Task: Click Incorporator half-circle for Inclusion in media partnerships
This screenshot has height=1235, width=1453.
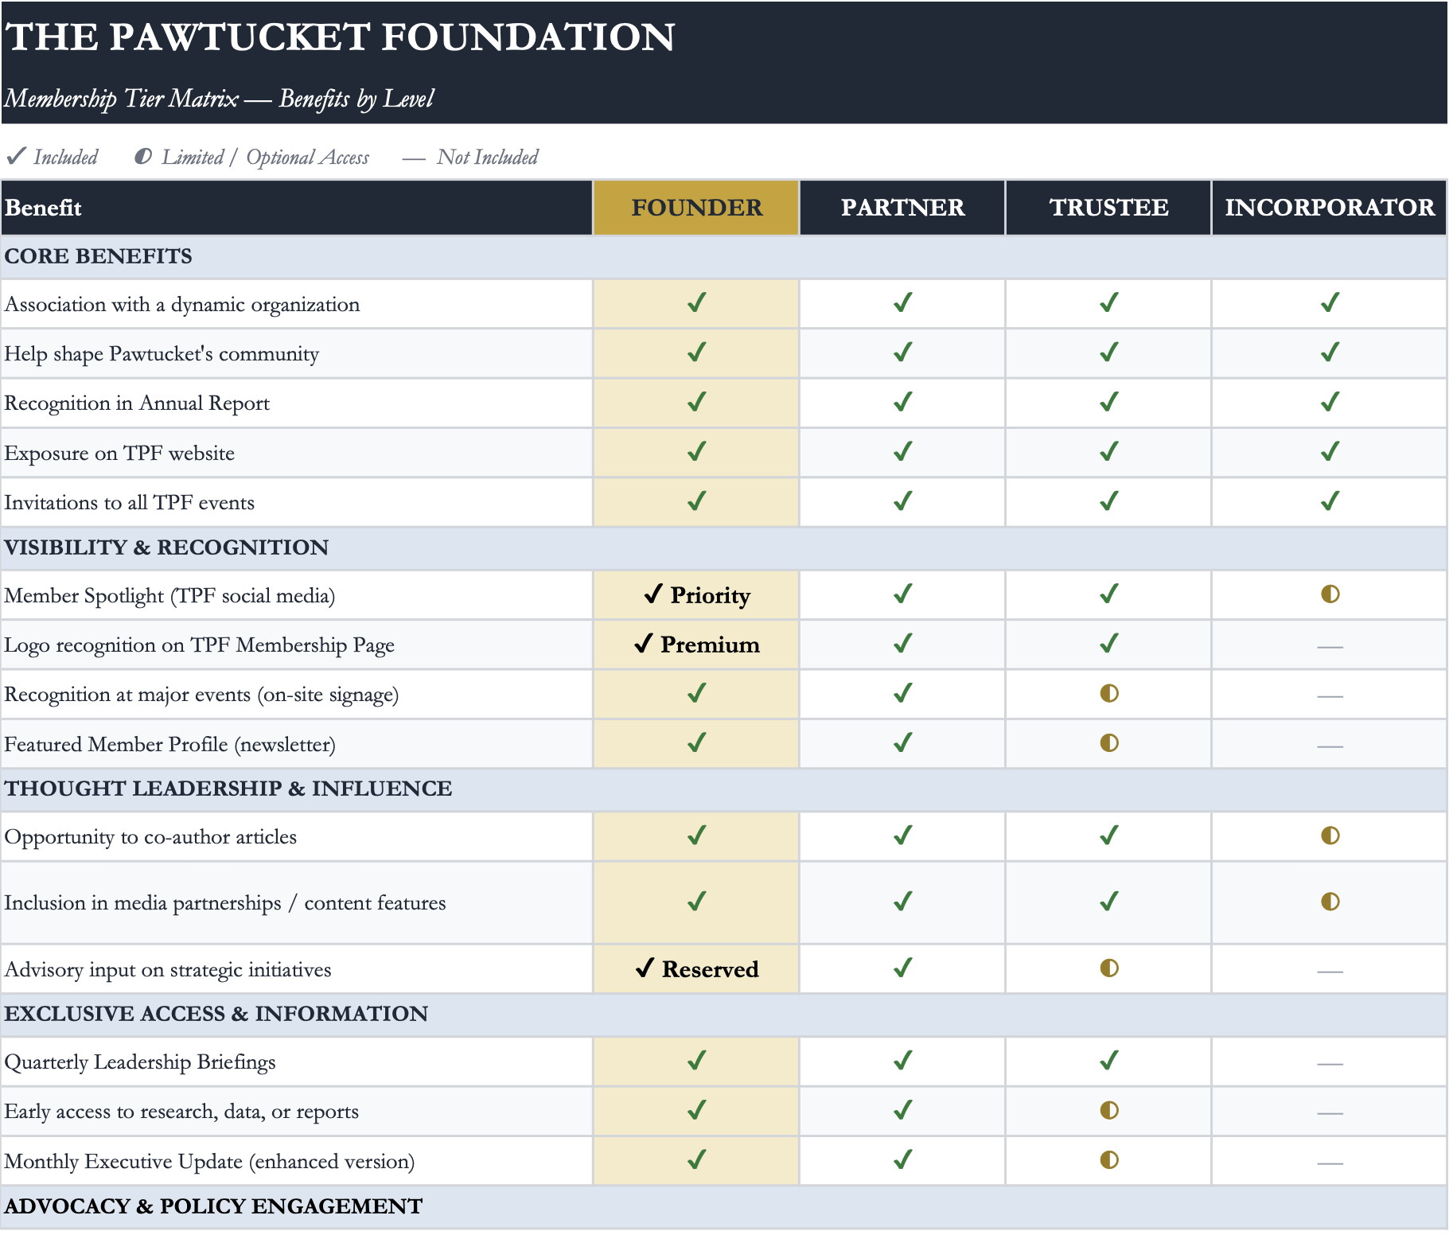Action: (1330, 902)
